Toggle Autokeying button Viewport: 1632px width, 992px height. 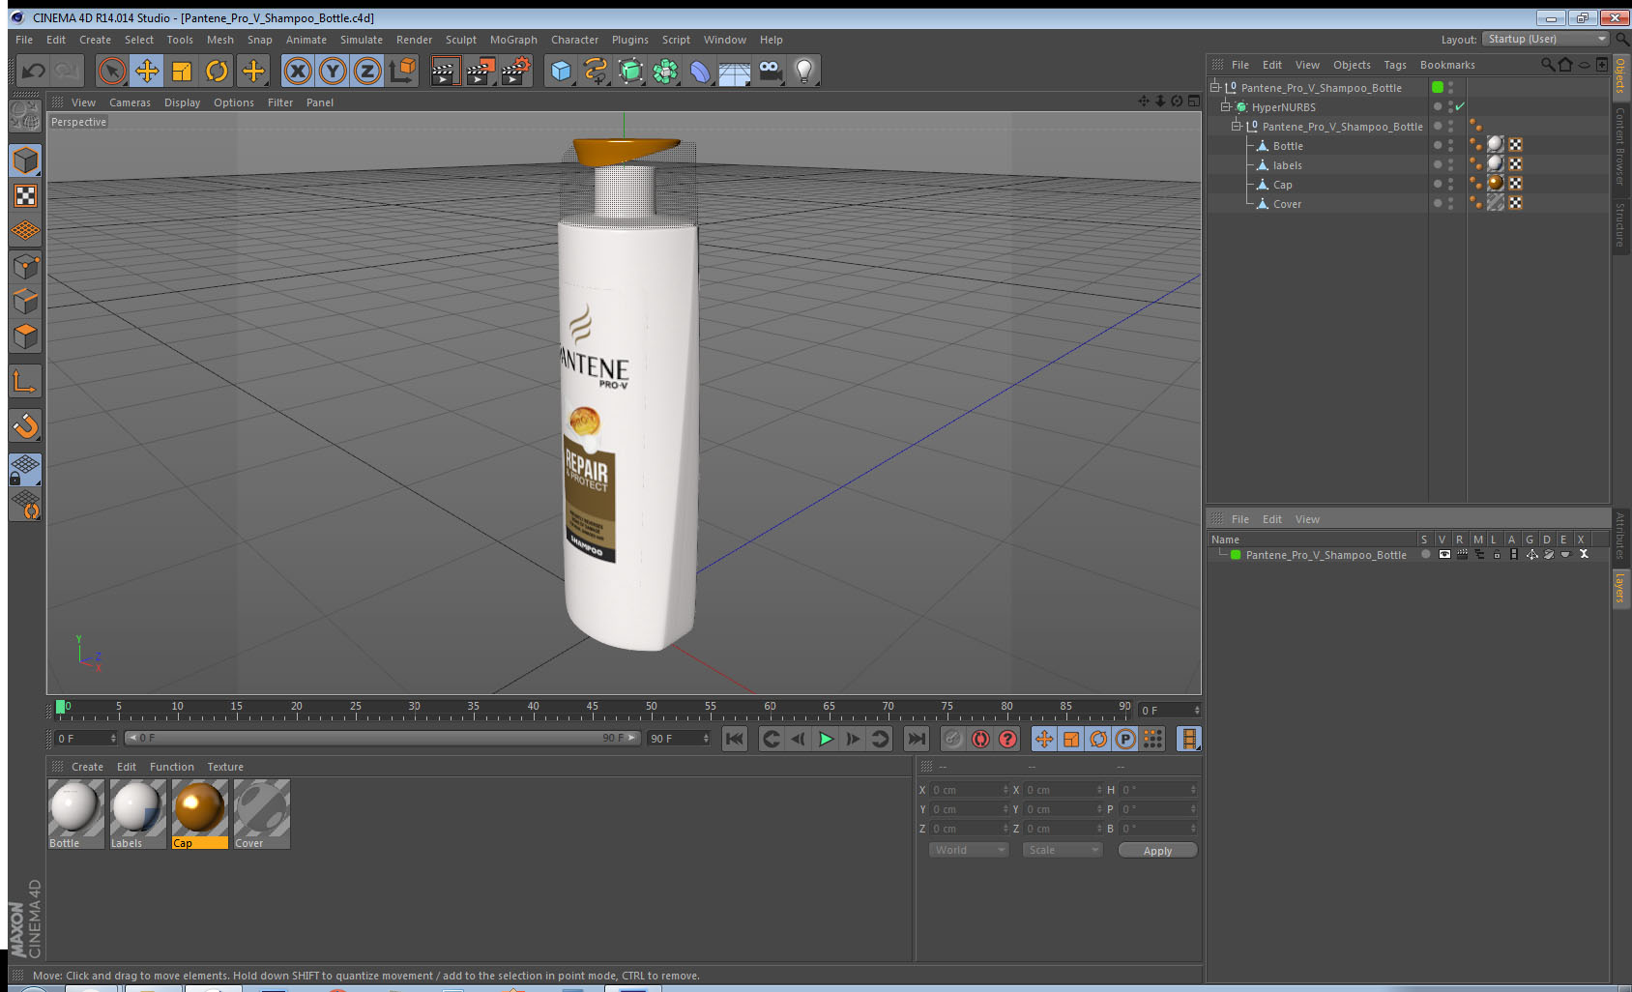coord(980,740)
